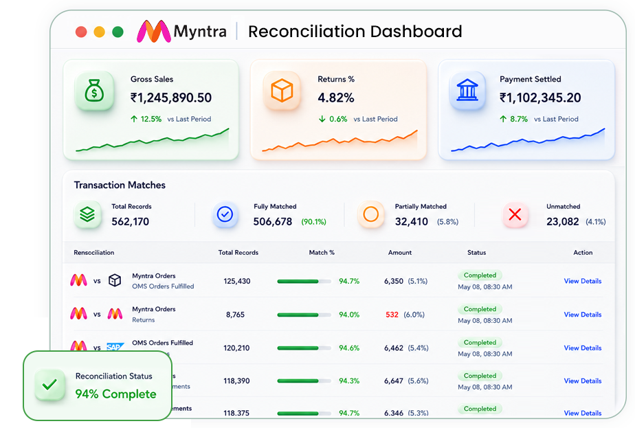Image resolution: width=635 pixels, height=428 pixels.
Task: Click the Completed badge in 120,210 row
Action: [480, 343]
